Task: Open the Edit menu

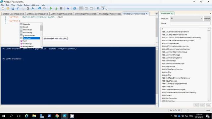Action: coord(8,5)
